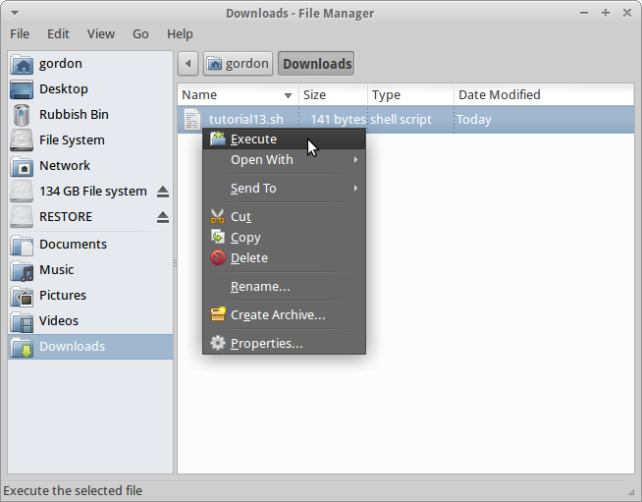
Task: Click the eject icon beside 134 GB File system
Action: point(163,192)
